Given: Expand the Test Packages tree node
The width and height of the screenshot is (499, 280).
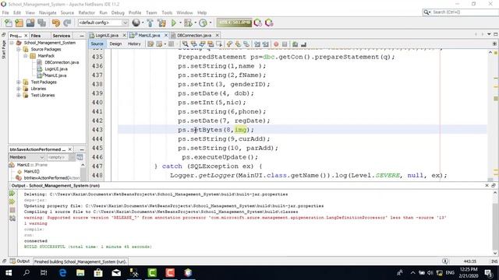Looking at the screenshot, I should tap(19, 82).
